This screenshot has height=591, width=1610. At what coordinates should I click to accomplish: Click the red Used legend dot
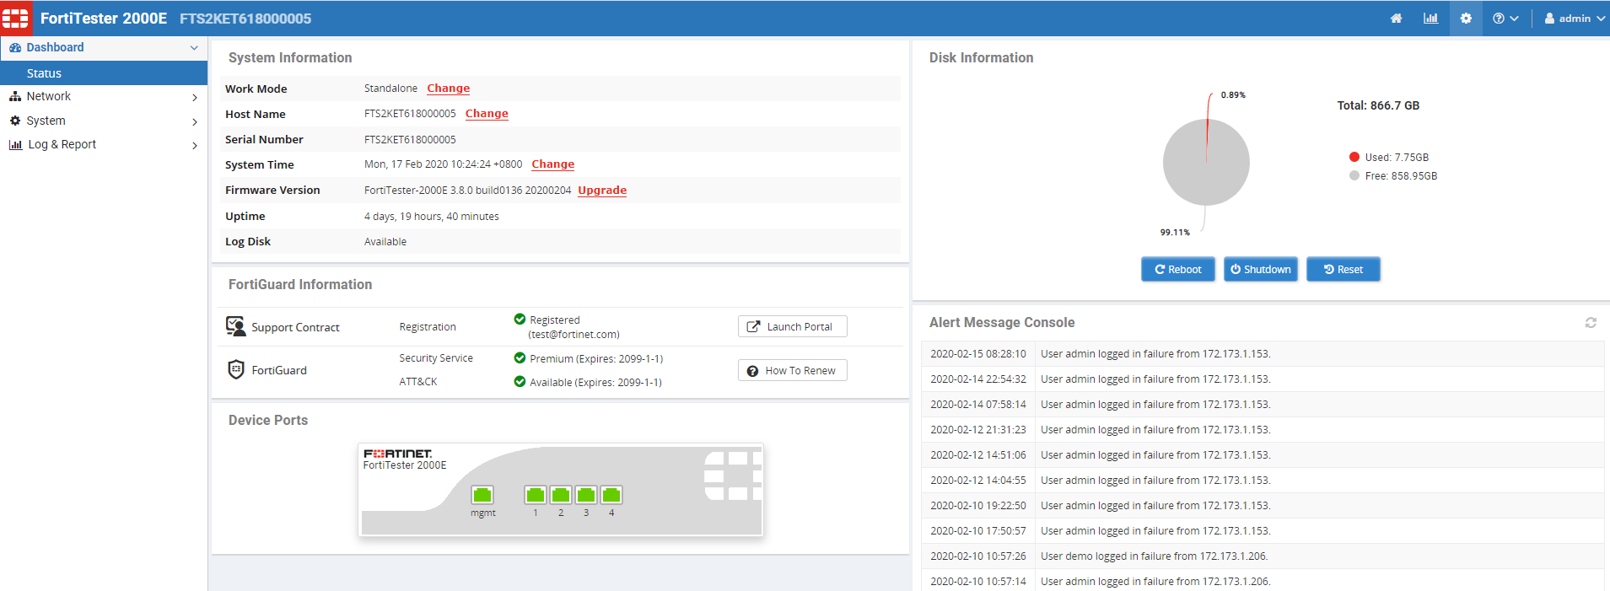pos(1354,157)
